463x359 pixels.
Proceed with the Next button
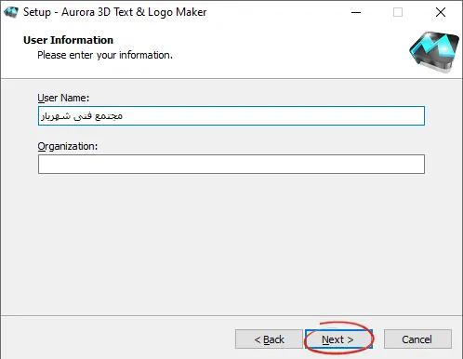coord(338,339)
